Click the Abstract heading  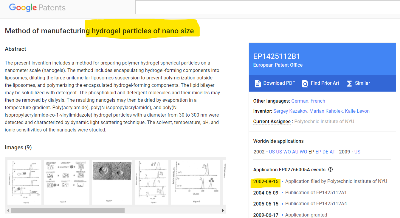point(15,49)
